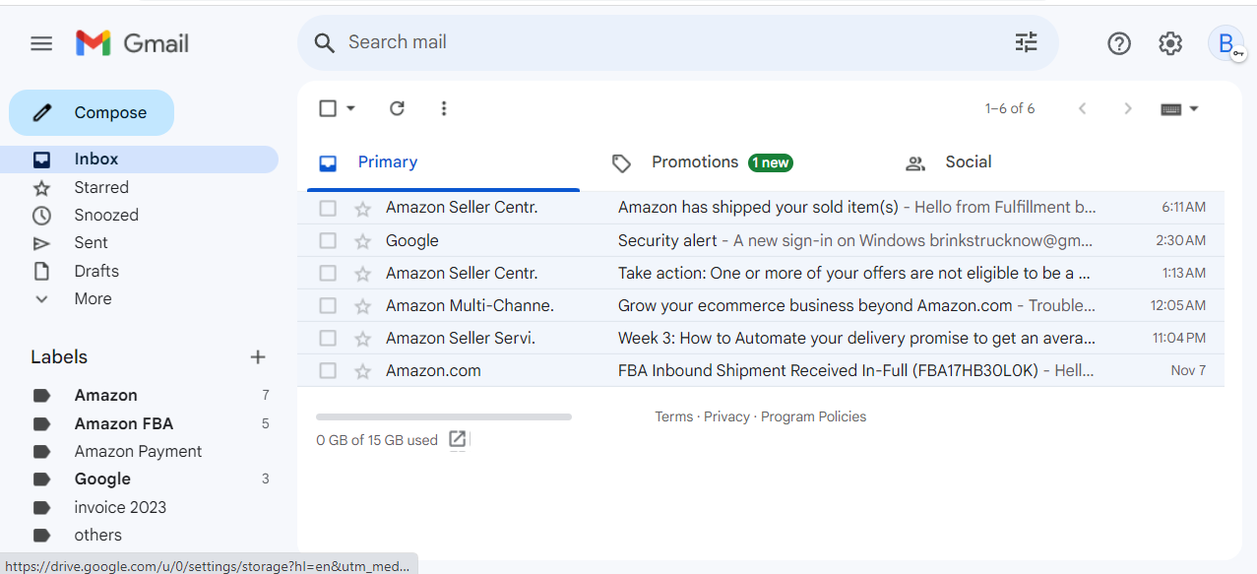Viewport: 1257px width, 574px height.
Task: Check the select-all messages checkbox
Action: pos(328,108)
